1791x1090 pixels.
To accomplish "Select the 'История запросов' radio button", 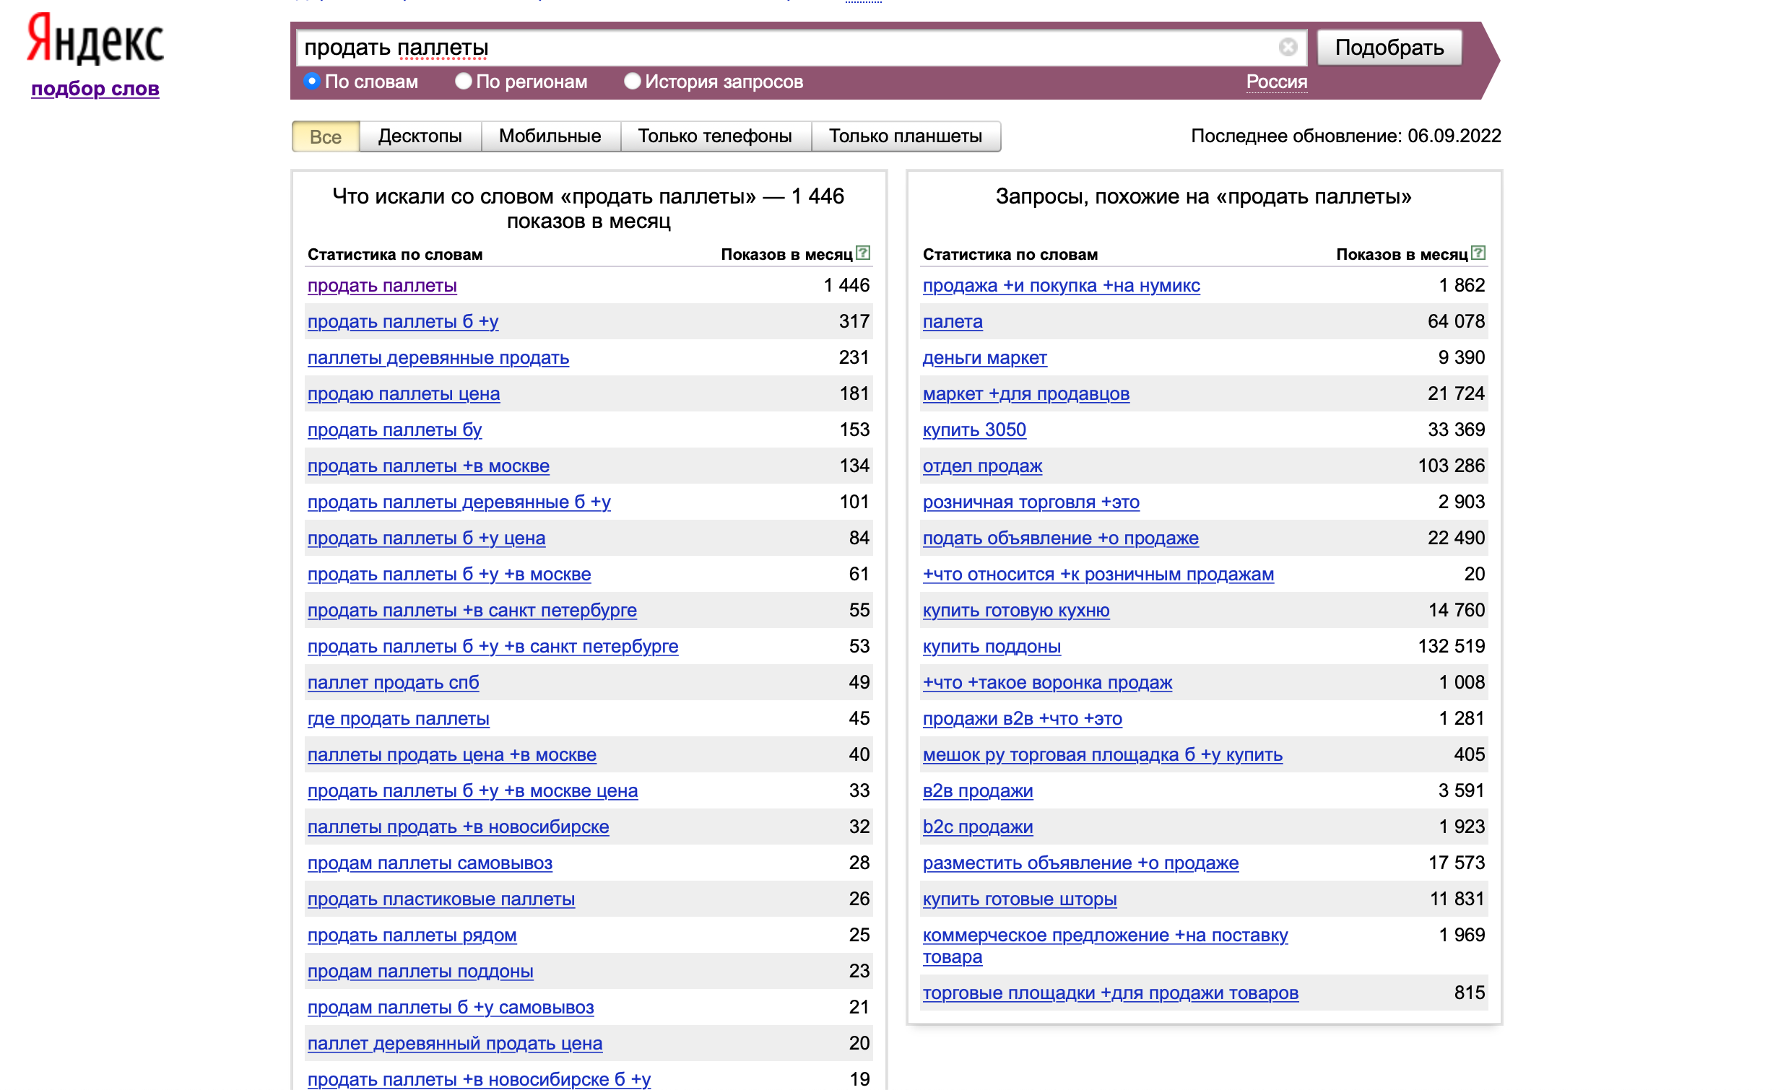I will pos(633,81).
